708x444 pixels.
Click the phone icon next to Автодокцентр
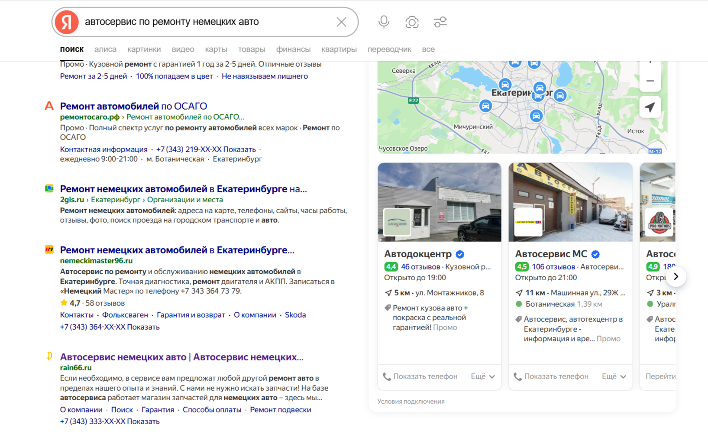(x=388, y=376)
